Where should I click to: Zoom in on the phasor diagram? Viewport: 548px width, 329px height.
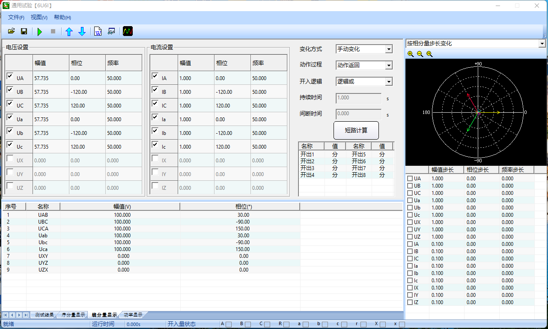tap(411, 54)
